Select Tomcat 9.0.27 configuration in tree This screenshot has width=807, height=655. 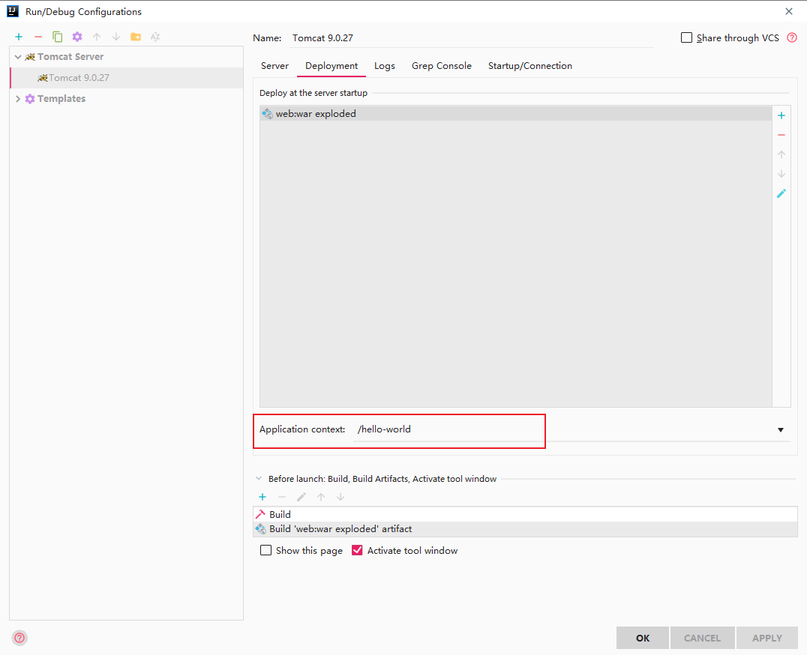(127, 78)
